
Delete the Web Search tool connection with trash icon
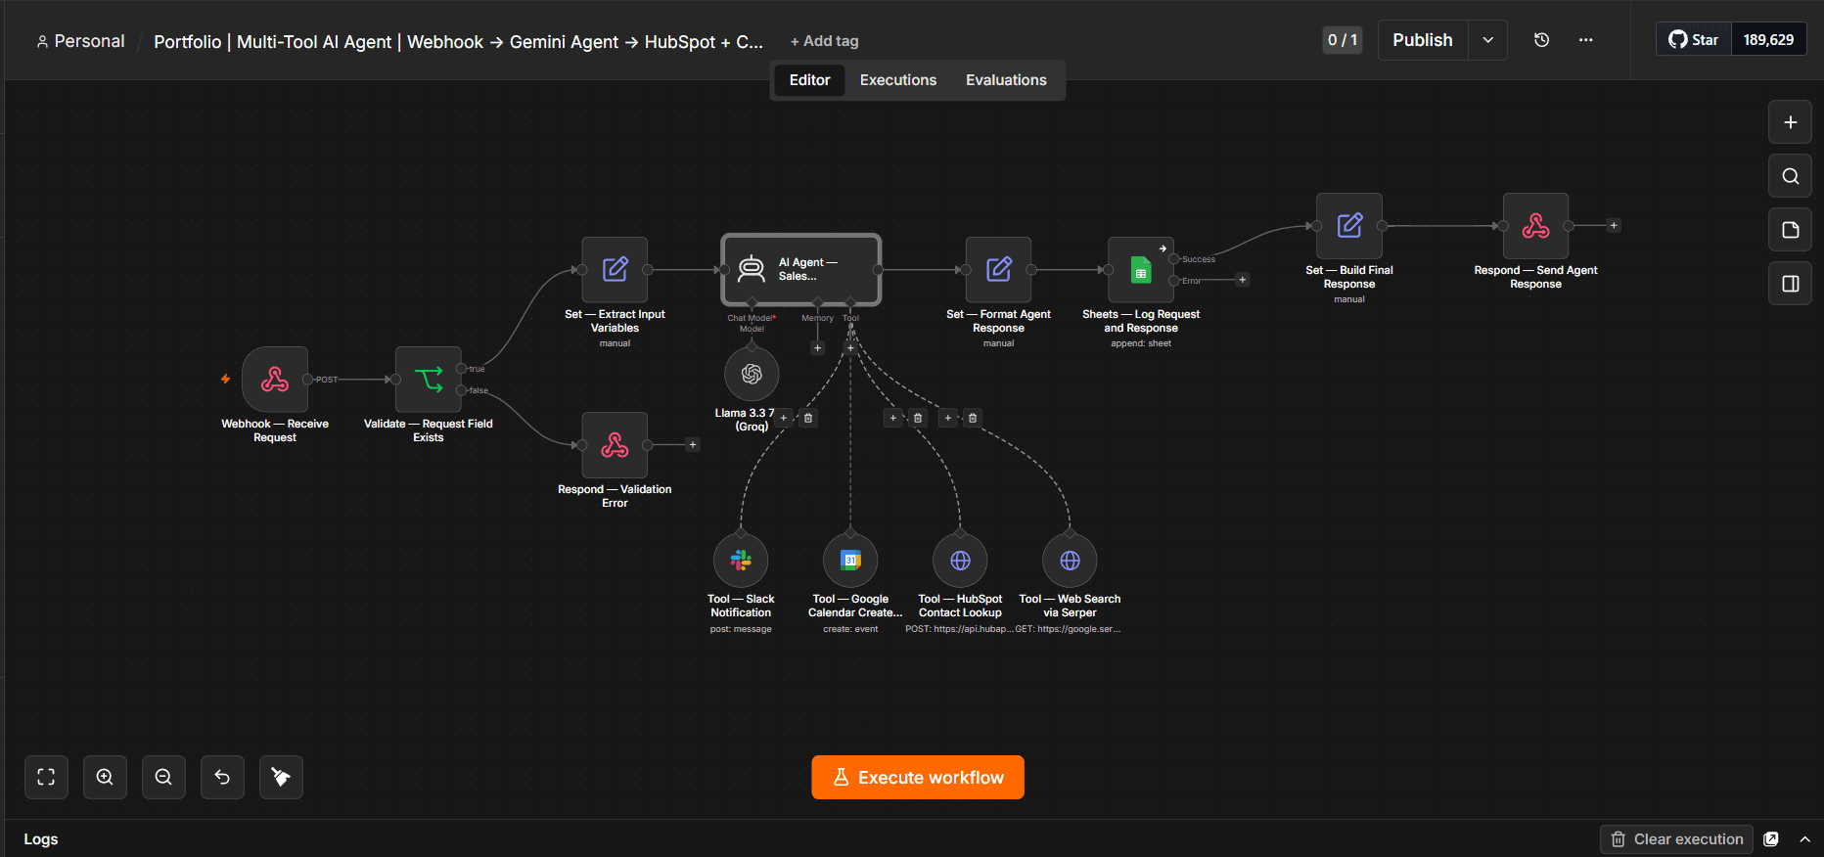coord(973,418)
